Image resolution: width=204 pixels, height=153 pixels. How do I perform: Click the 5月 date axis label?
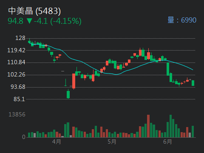[x=112, y=142]
